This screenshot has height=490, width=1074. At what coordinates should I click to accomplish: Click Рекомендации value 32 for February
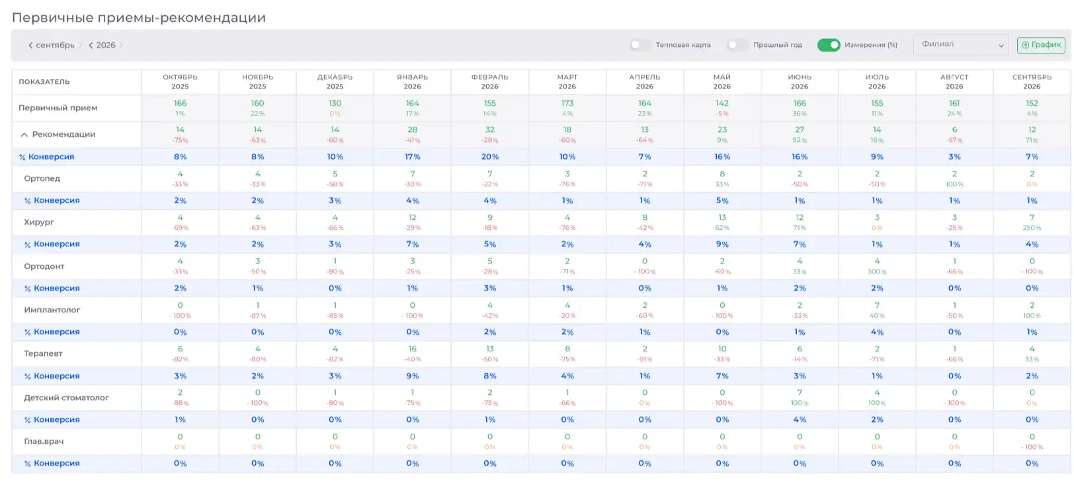point(490,130)
